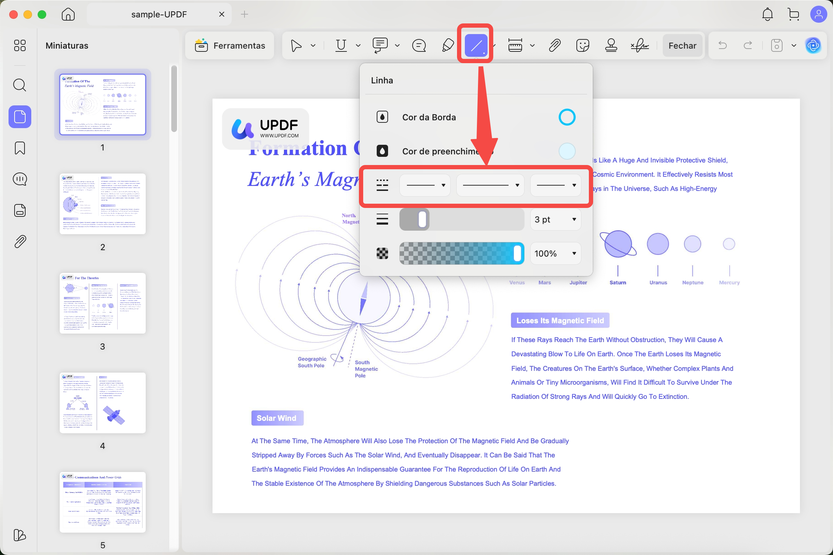Open the Bookmarks panel icon

coord(20,148)
